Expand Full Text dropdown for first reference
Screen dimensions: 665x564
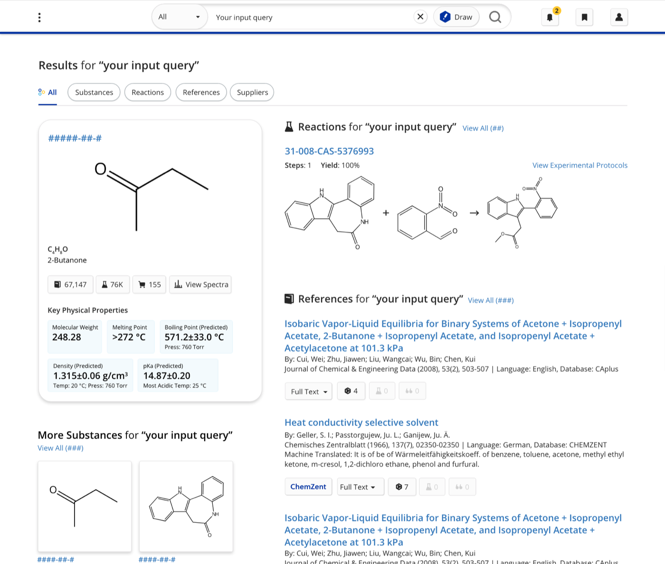click(309, 392)
